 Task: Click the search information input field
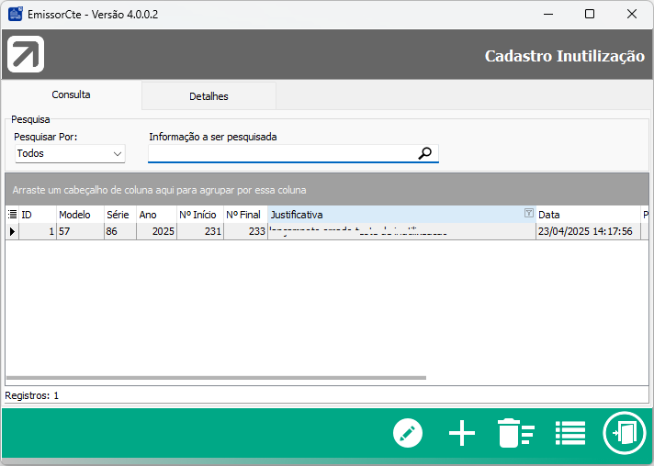(x=281, y=154)
